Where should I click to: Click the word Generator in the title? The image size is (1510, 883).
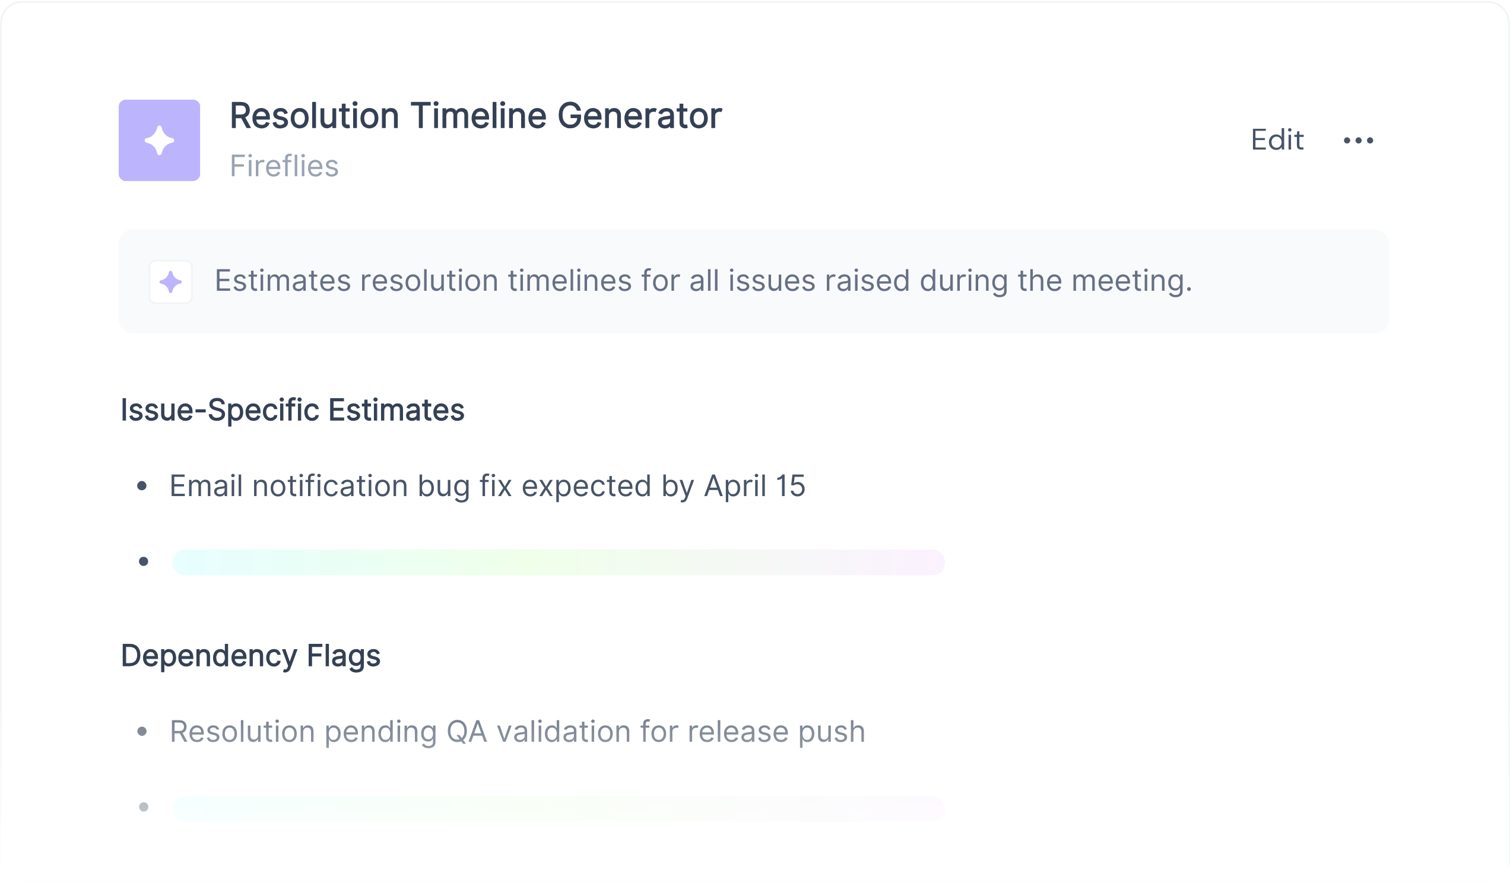click(x=639, y=116)
